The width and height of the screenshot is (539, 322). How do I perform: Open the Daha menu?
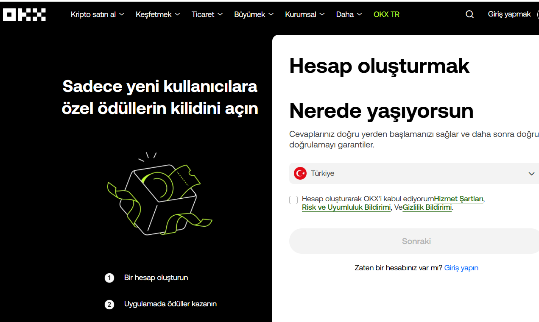pyautogui.click(x=349, y=14)
